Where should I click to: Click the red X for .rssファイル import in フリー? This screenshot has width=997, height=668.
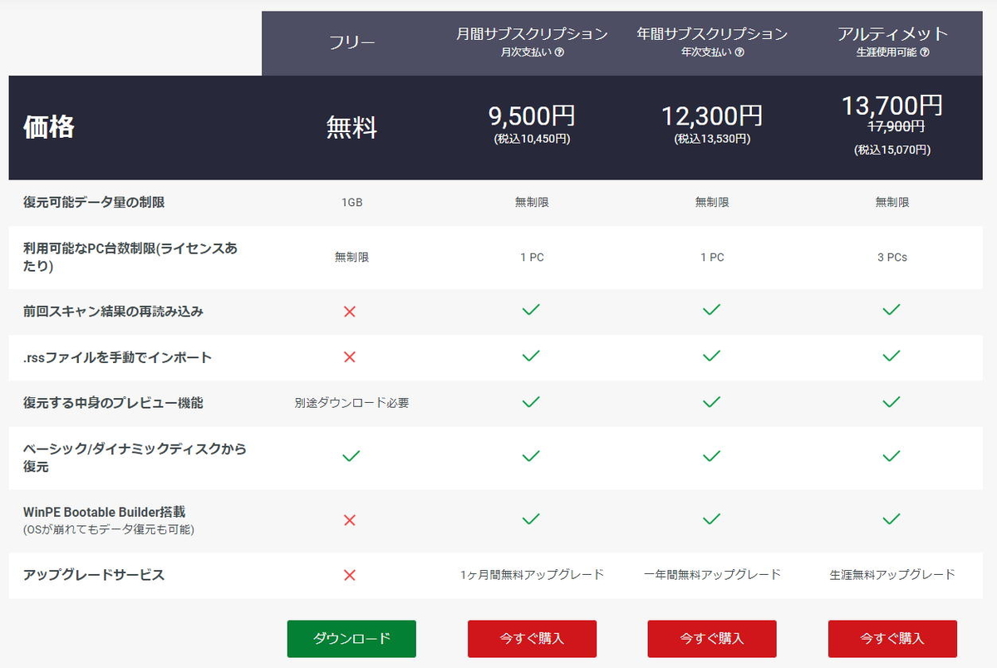coord(351,356)
